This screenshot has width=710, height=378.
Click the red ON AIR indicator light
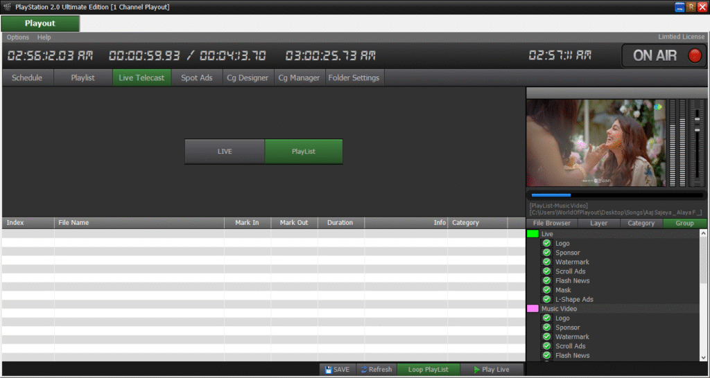pos(694,56)
